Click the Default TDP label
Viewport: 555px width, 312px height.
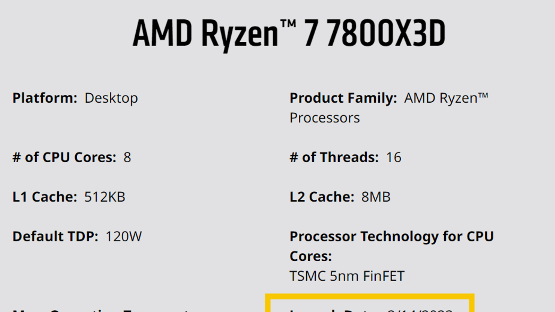pos(55,236)
